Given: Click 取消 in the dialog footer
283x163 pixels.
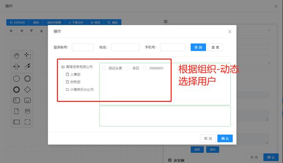Looking at the screenshot, I should tap(208, 138).
